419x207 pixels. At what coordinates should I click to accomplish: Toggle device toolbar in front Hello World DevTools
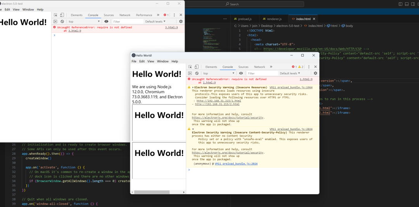tap(196, 67)
